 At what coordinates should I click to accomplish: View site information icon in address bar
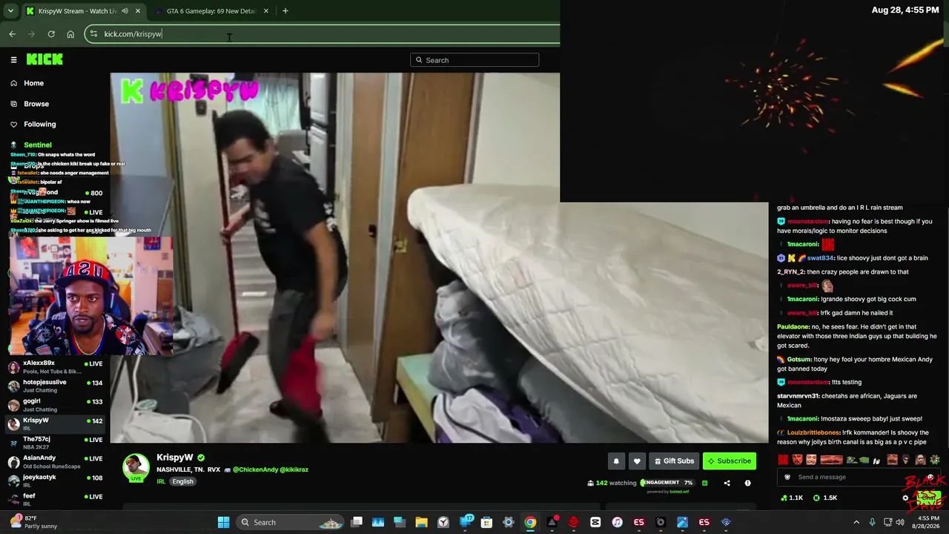[x=93, y=34]
